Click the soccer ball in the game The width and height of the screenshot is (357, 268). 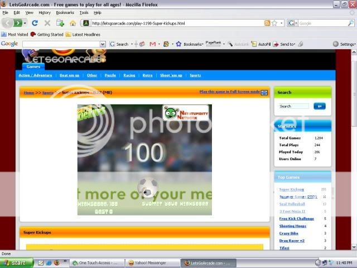pos(148,188)
